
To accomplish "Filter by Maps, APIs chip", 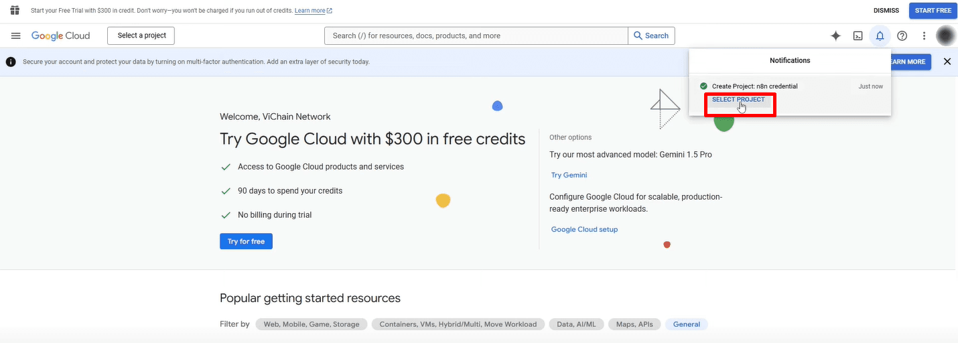I will tap(634, 324).
